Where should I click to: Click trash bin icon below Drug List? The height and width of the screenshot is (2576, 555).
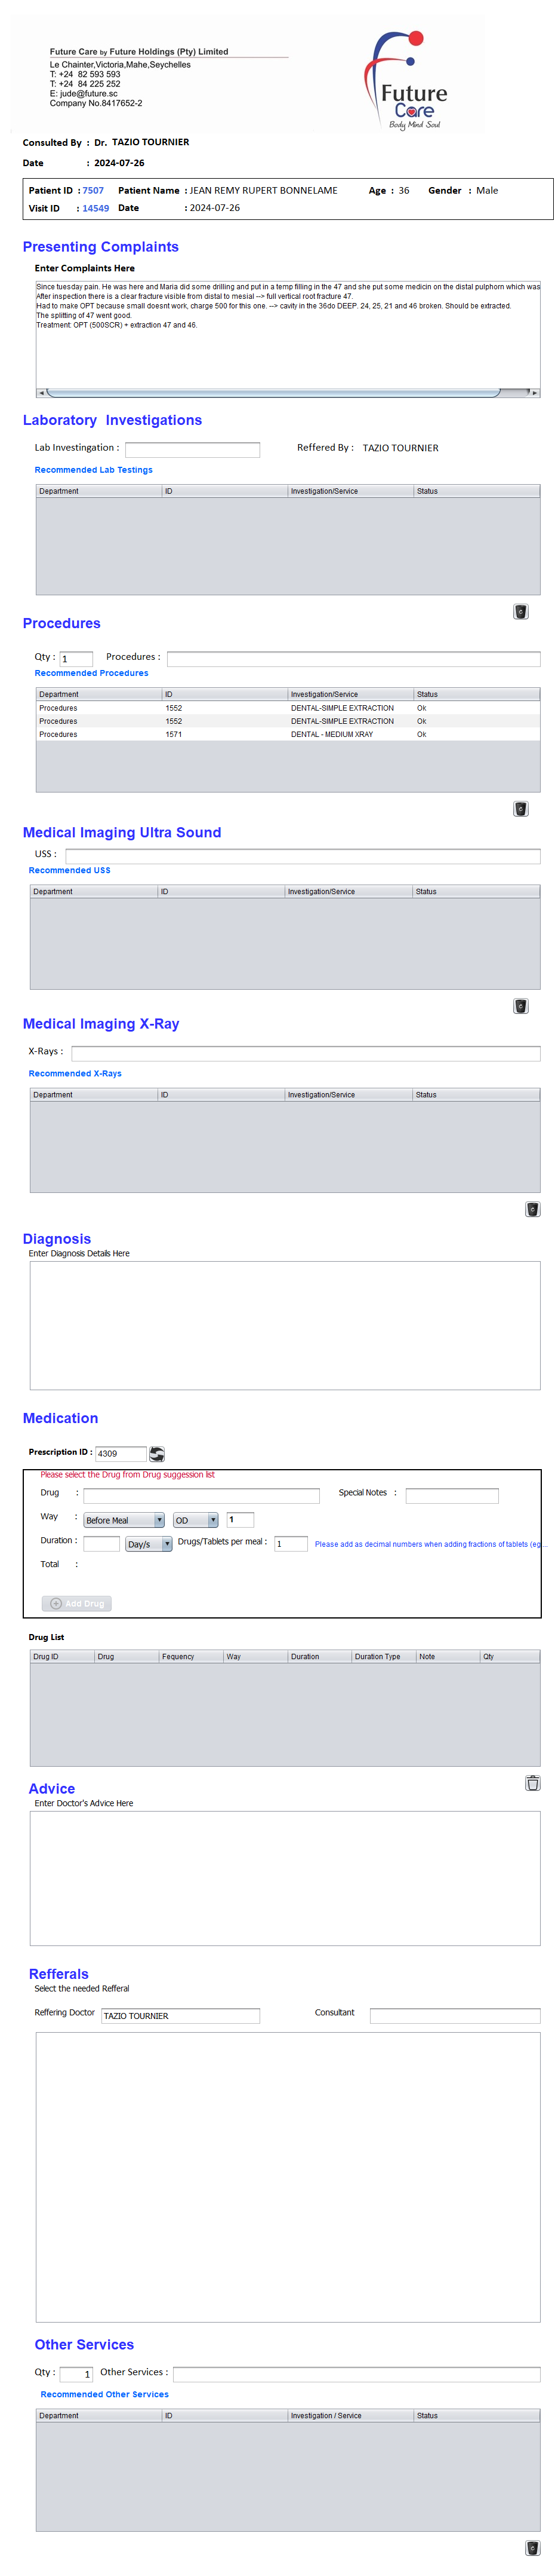532,1783
